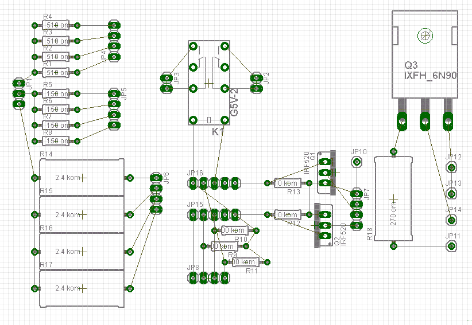The width and height of the screenshot is (472, 325).
Task: Select the leftmost Q3 transistor pin pad
Action: [x=401, y=122]
